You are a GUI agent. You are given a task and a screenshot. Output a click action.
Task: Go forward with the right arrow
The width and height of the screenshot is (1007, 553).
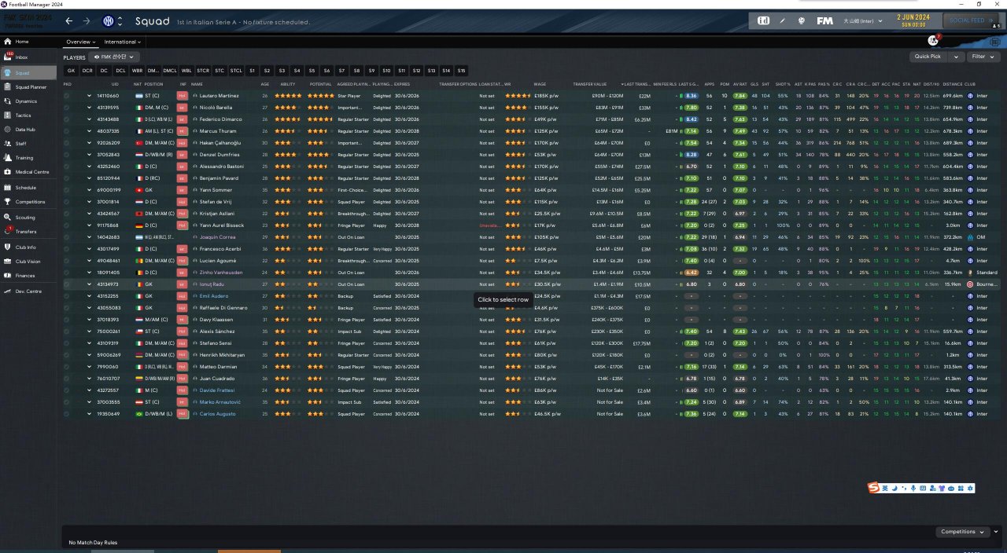tap(87, 21)
